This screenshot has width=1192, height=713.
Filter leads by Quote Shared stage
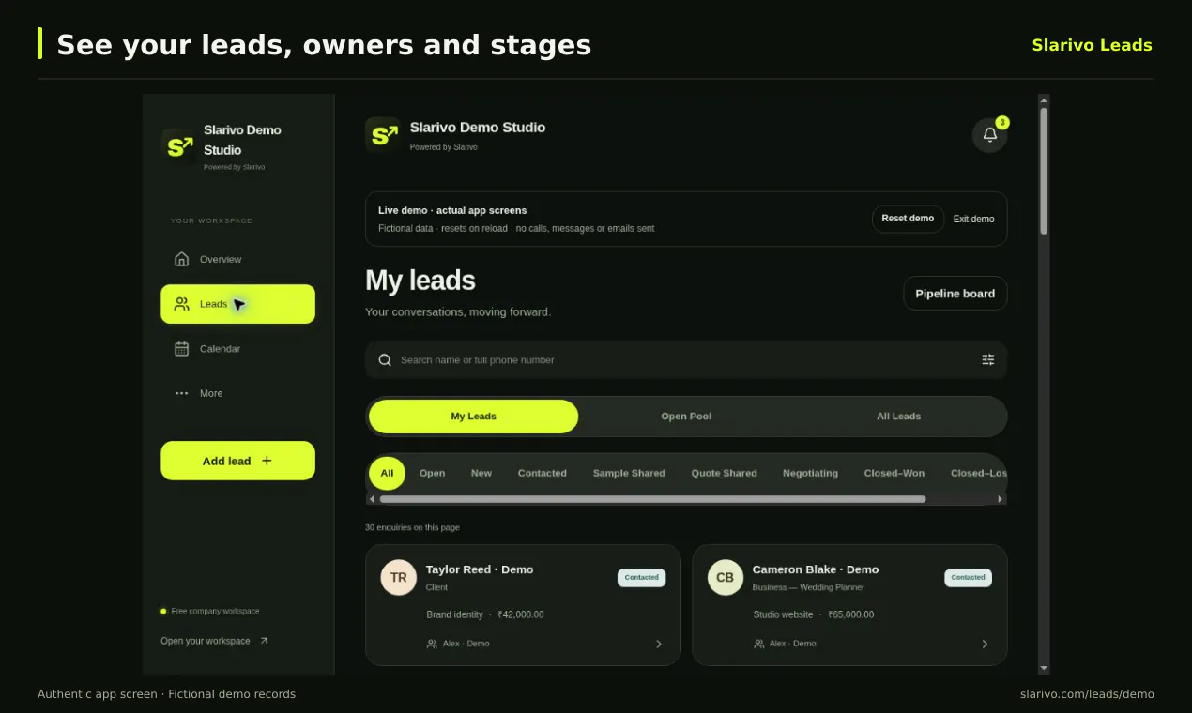pos(725,473)
